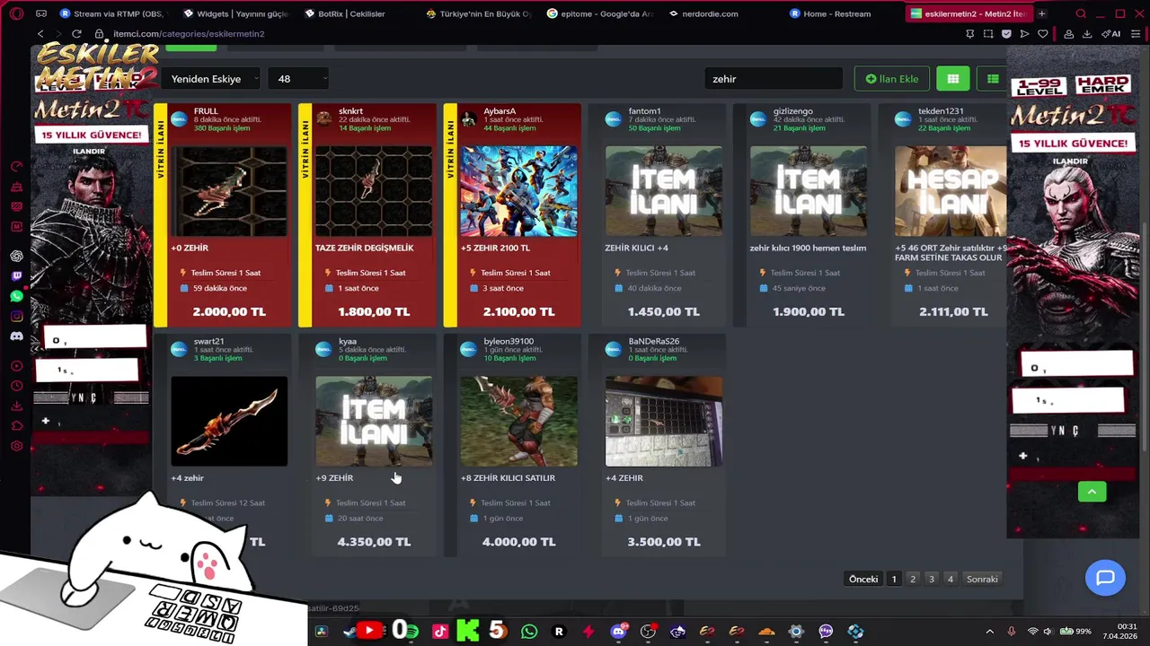1150x646 pixels.
Task: Open the blue live chat bubble
Action: (x=1105, y=578)
